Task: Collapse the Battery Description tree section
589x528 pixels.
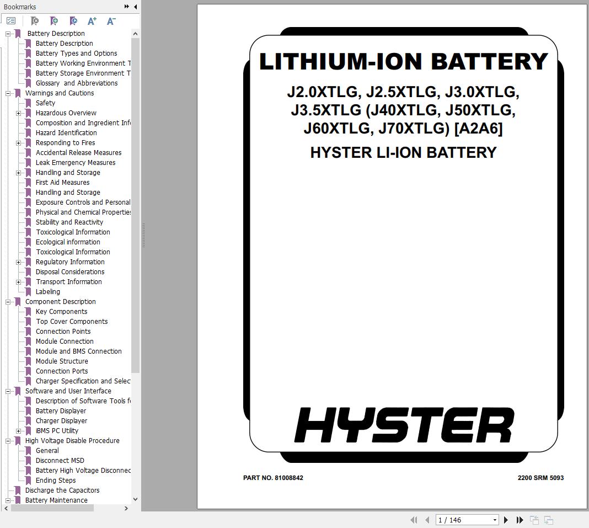Action: click(x=8, y=34)
